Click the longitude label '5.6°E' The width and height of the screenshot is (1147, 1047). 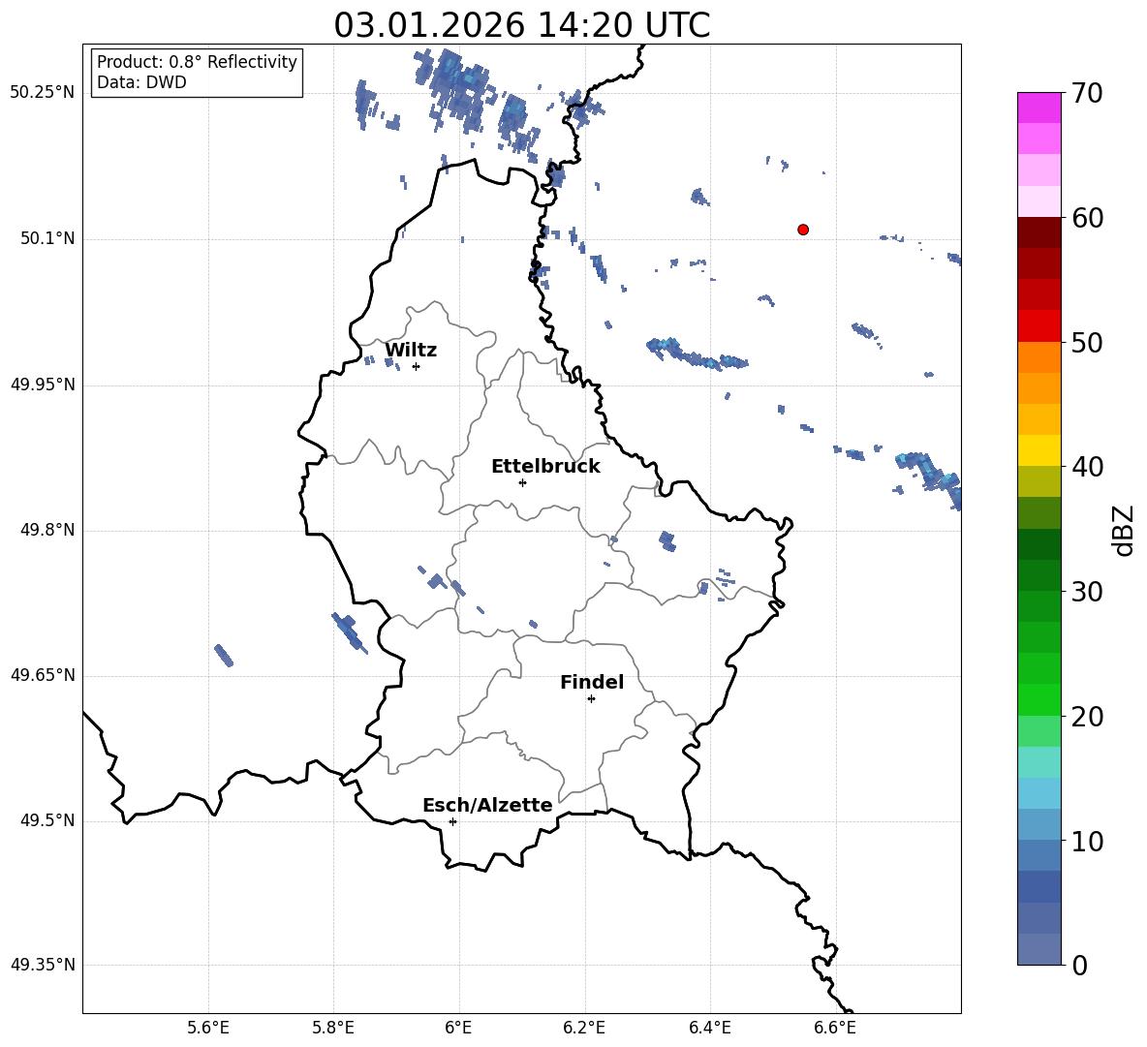point(208,1028)
